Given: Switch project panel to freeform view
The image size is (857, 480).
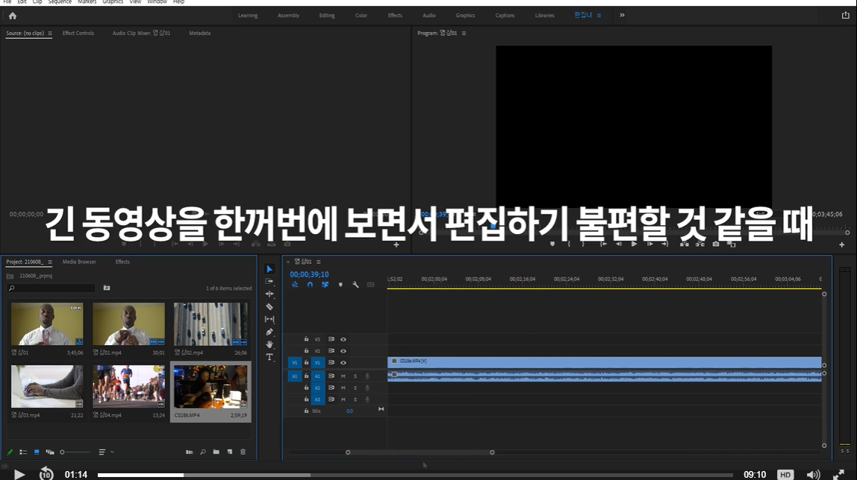Looking at the screenshot, I should click(50, 452).
